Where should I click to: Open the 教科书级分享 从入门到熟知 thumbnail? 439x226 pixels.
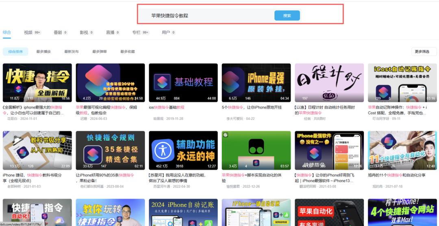tap(37, 150)
